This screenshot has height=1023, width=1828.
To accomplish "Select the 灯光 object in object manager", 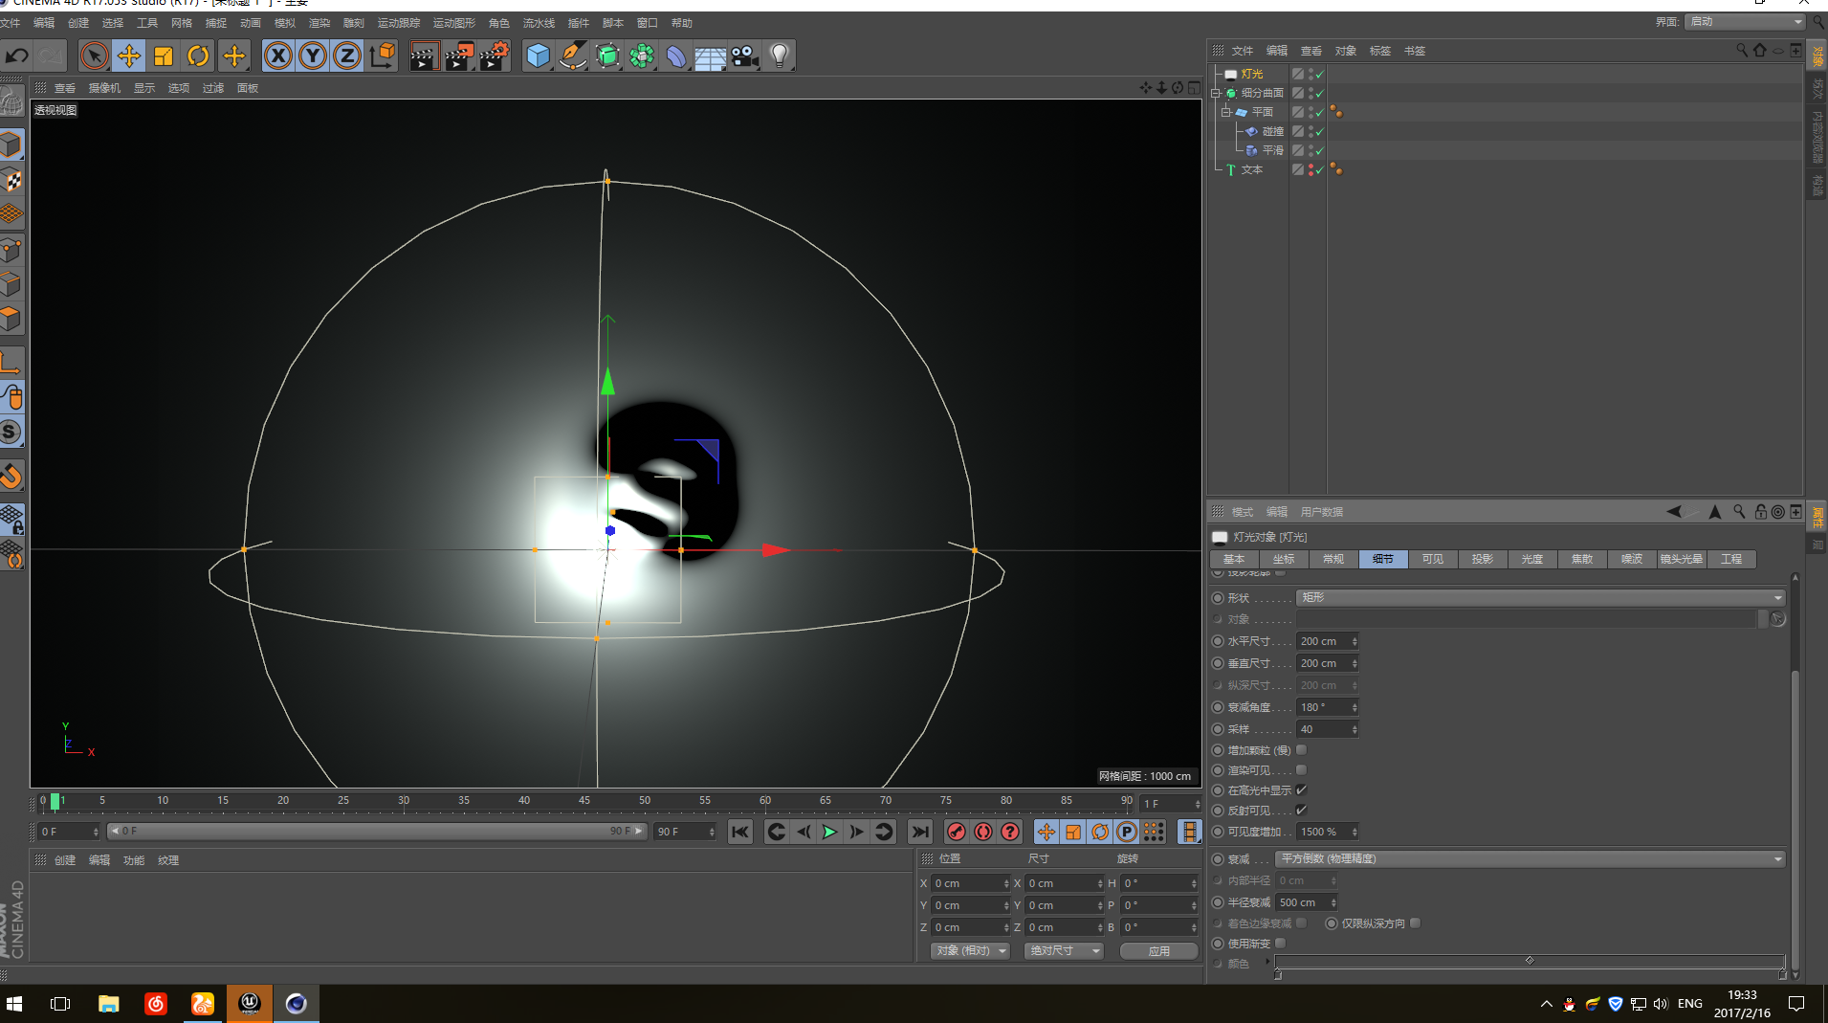I will [x=1251, y=74].
